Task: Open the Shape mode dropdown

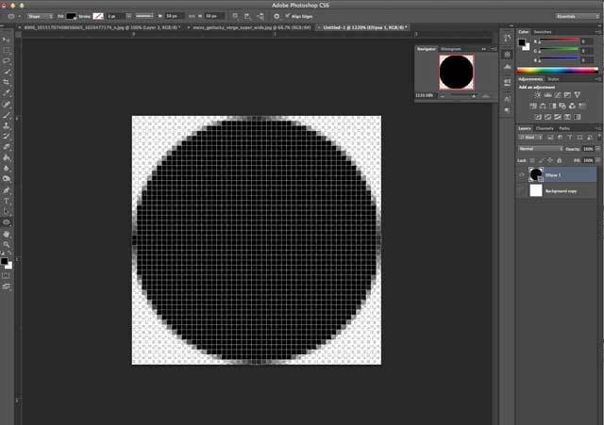Action: [40, 17]
